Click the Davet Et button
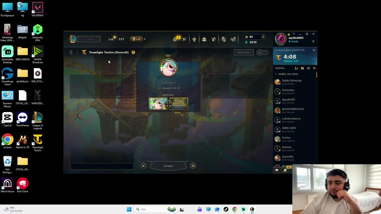This screenshot has height=214, width=381. click(x=244, y=52)
